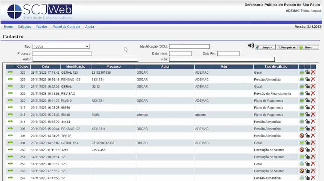Toggle the padlock for record 320
Viewport: 324px width, 181px height.
[307, 101]
